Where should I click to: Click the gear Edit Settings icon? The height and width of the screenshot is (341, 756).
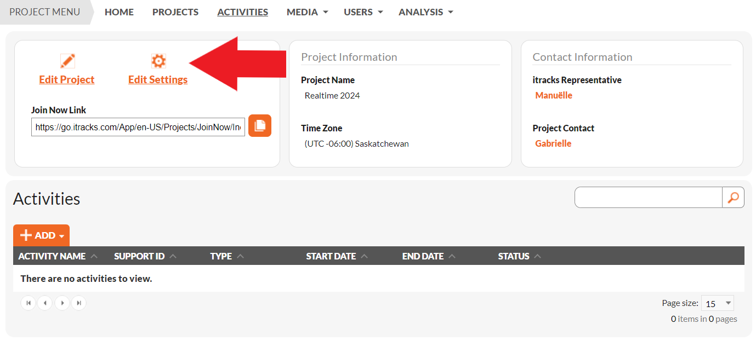coord(158,61)
